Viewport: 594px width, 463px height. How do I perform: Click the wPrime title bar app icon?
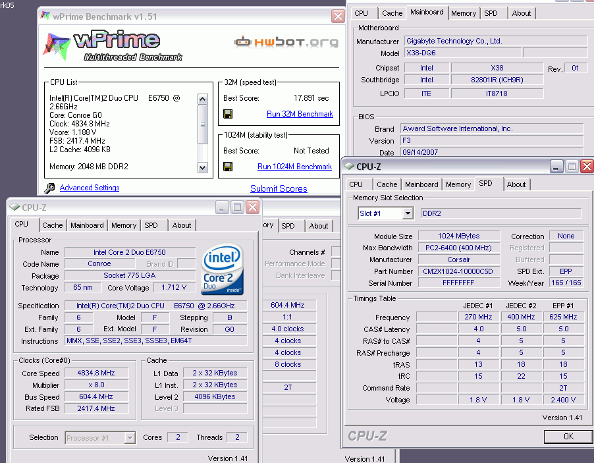(45, 16)
